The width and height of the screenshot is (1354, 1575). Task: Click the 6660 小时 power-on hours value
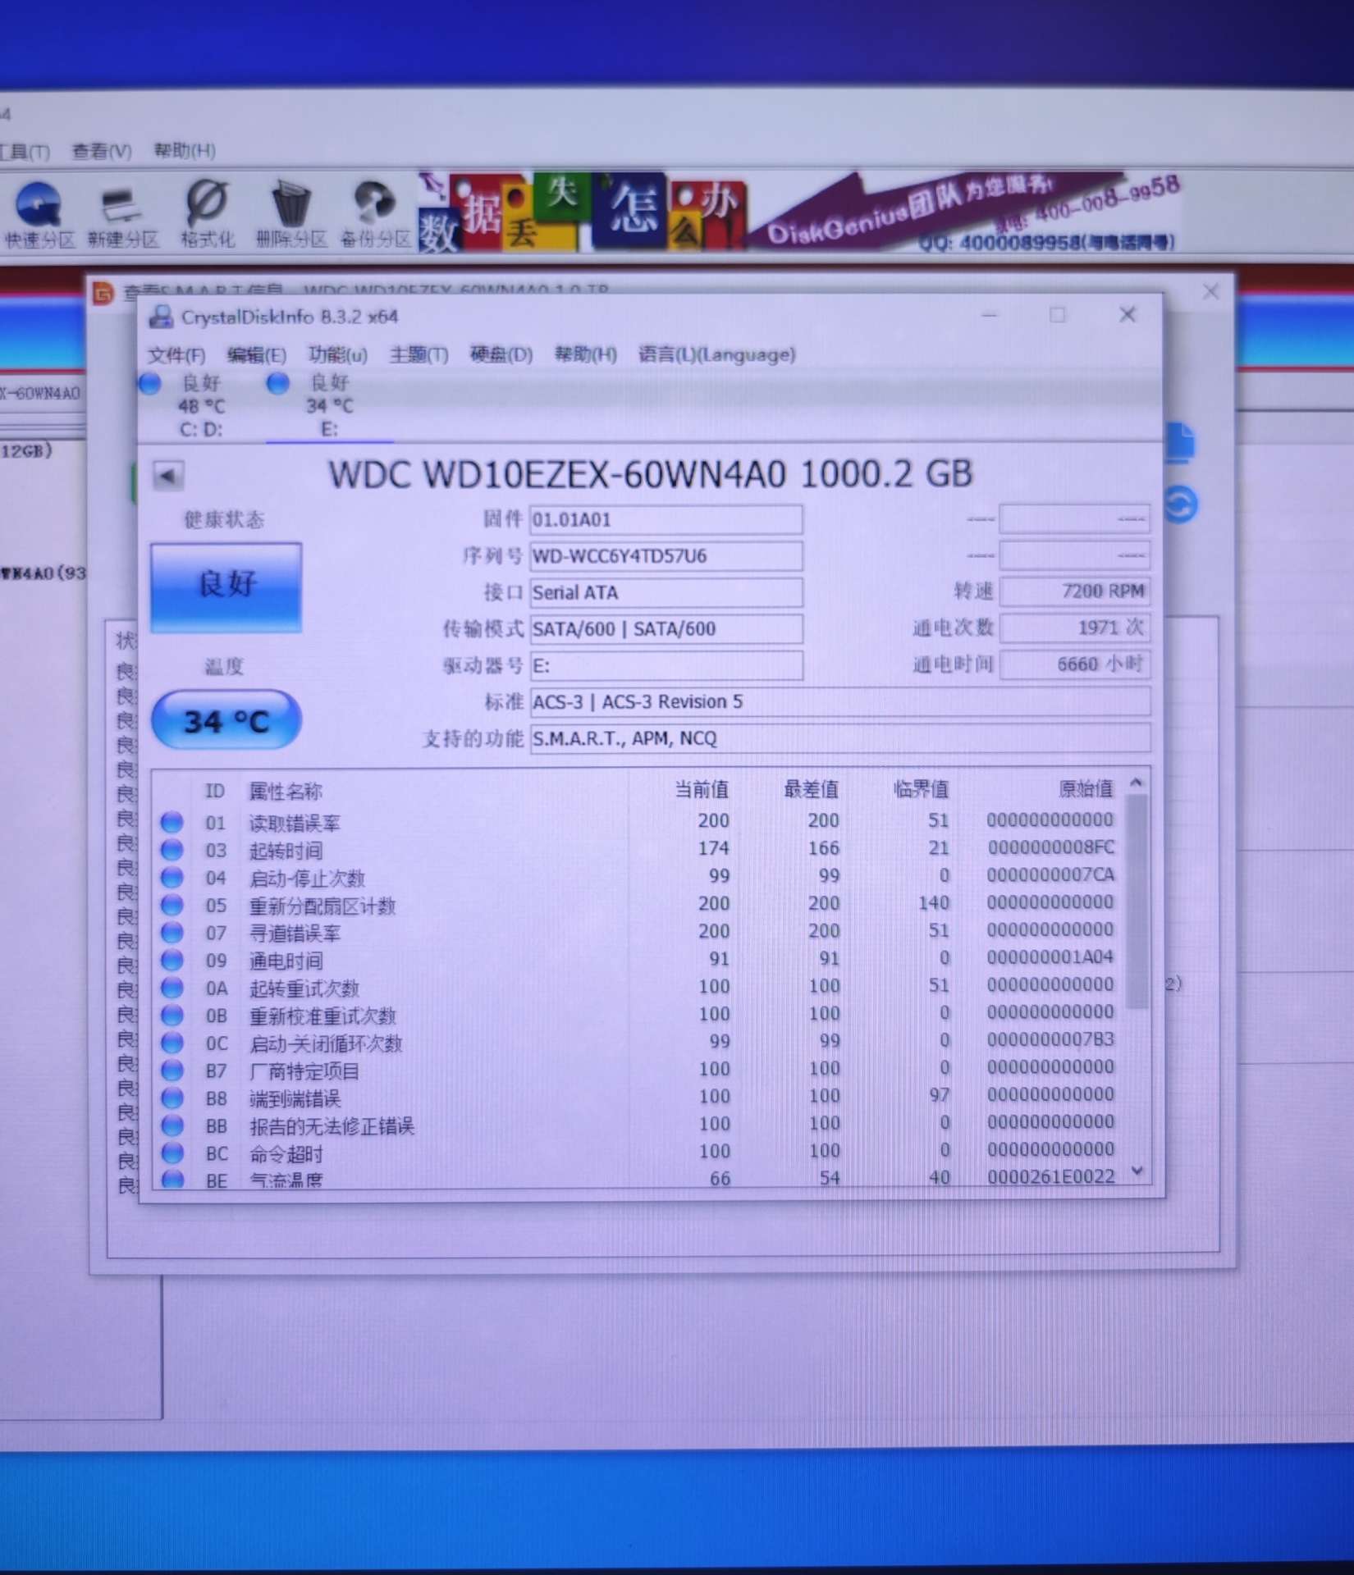[x=1075, y=664]
